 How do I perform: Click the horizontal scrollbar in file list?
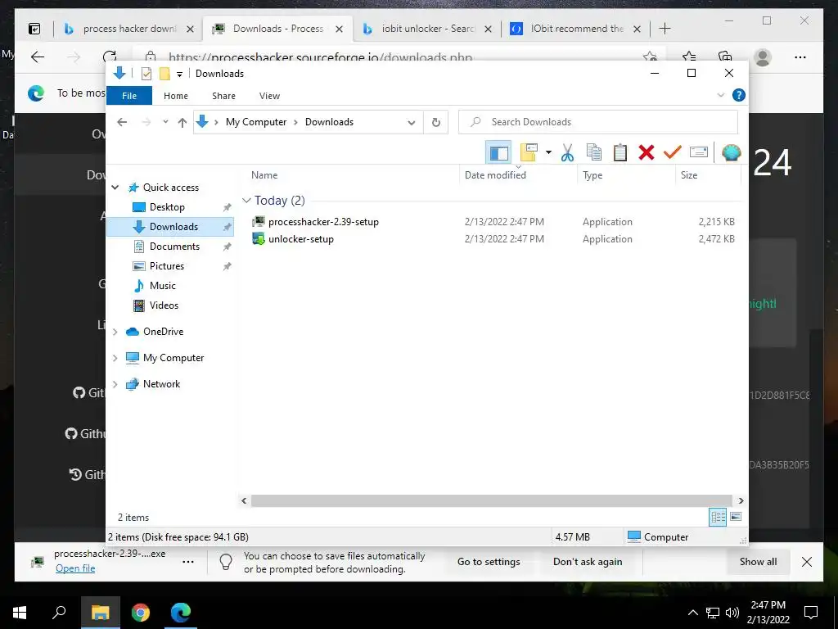pyautogui.click(x=492, y=500)
